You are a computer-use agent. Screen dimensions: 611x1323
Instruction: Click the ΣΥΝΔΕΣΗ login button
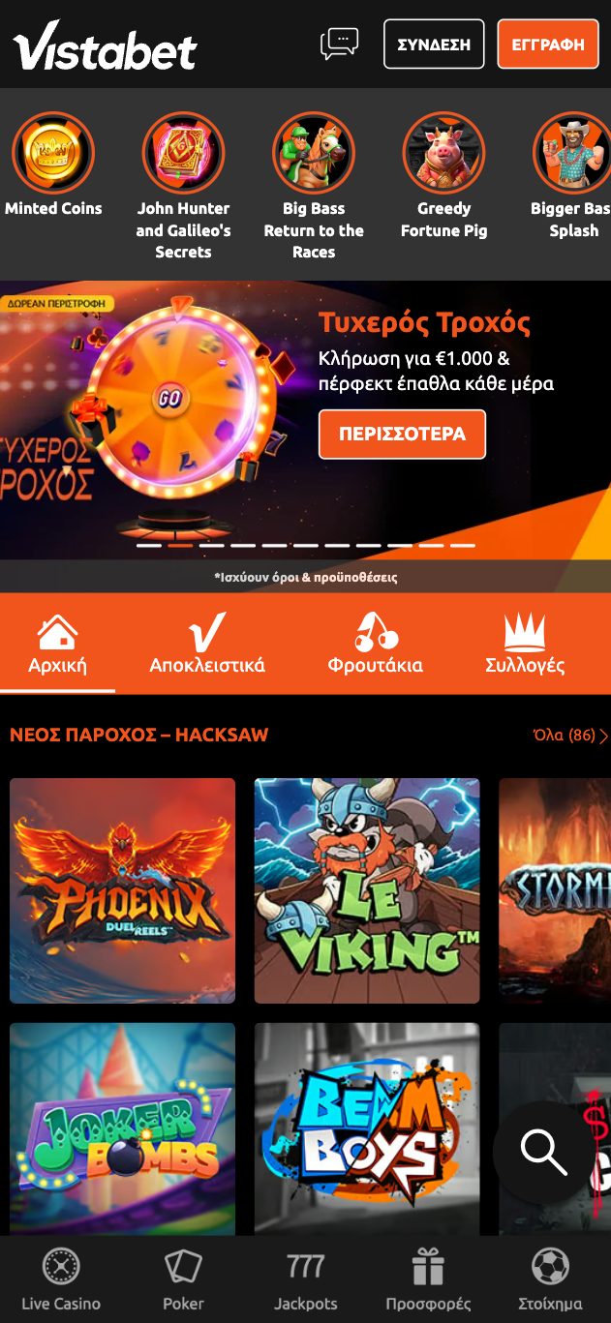pyautogui.click(x=434, y=45)
